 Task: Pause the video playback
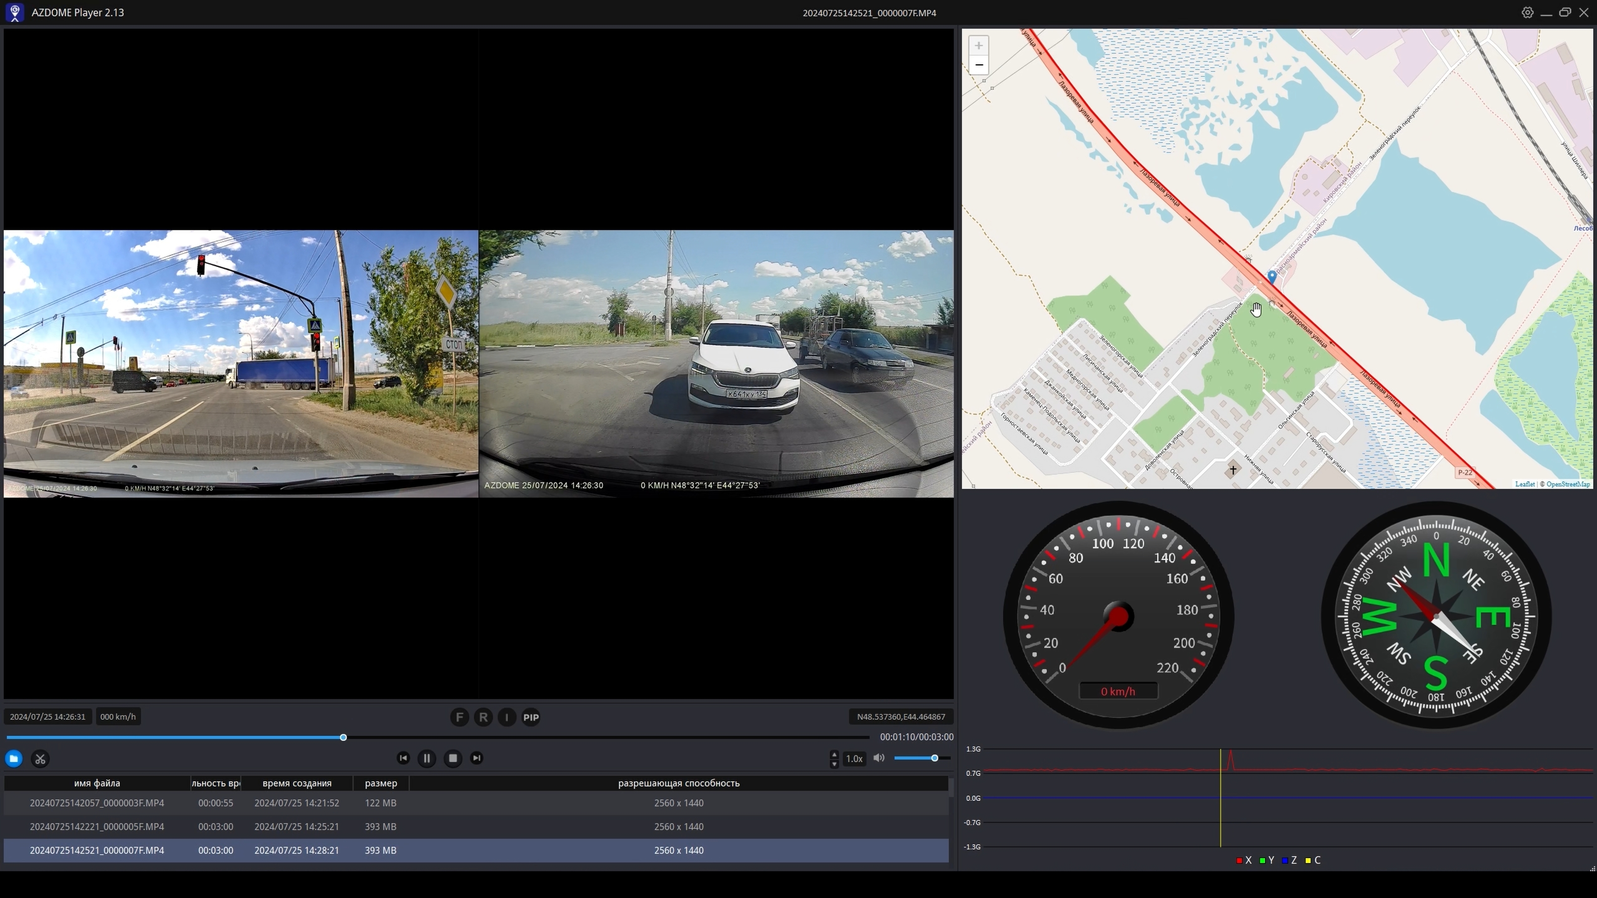(x=427, y=758)
